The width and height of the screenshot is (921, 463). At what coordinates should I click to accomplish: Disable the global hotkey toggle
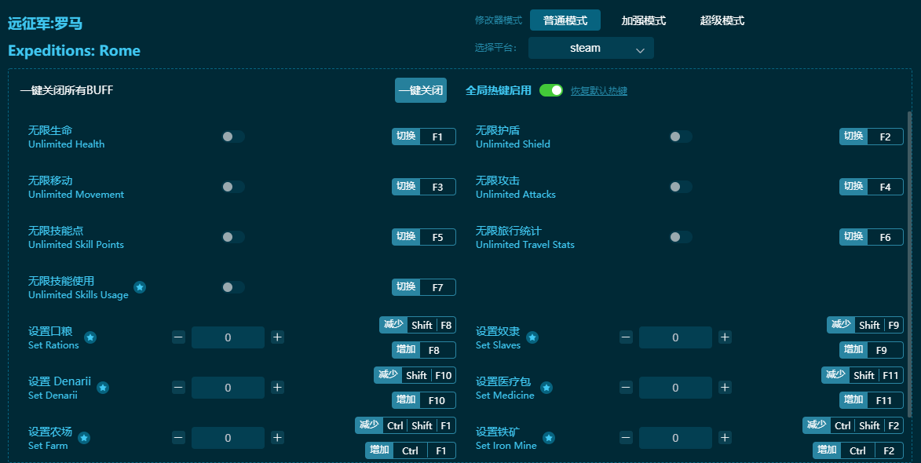click(551, 90)
